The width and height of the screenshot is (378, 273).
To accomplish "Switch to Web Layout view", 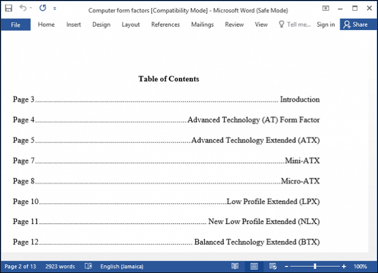I will (x=273, y=266).
